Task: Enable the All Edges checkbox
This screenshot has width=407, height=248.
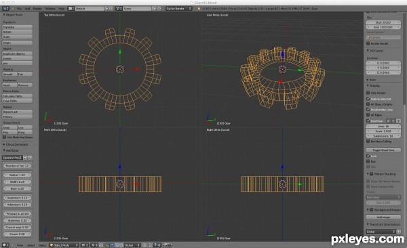Action: pyautogui.click(x=368, y=115)
